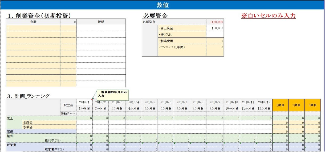The width and height of the screenshot is (325, 152).
Task: Select the 2018/8 column header
Action: point(198,102)
